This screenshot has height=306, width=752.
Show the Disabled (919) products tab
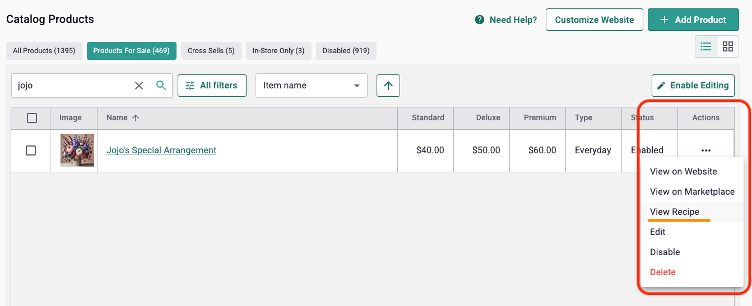pyautogui.click(x=346, y=50)
